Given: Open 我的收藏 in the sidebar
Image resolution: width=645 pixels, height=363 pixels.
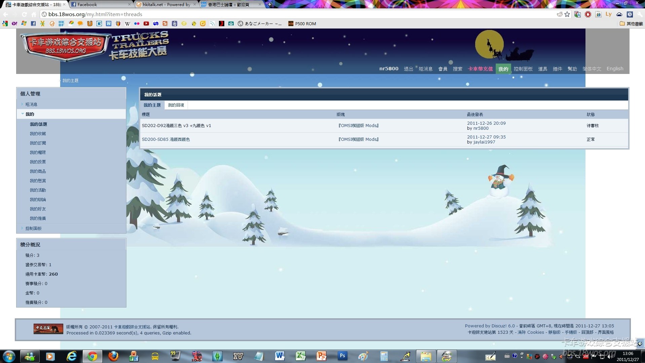Looking at the screenshot, I should pyautogui.click(x=38, y=134).
